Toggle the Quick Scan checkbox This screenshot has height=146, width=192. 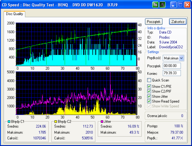(149, 80)
